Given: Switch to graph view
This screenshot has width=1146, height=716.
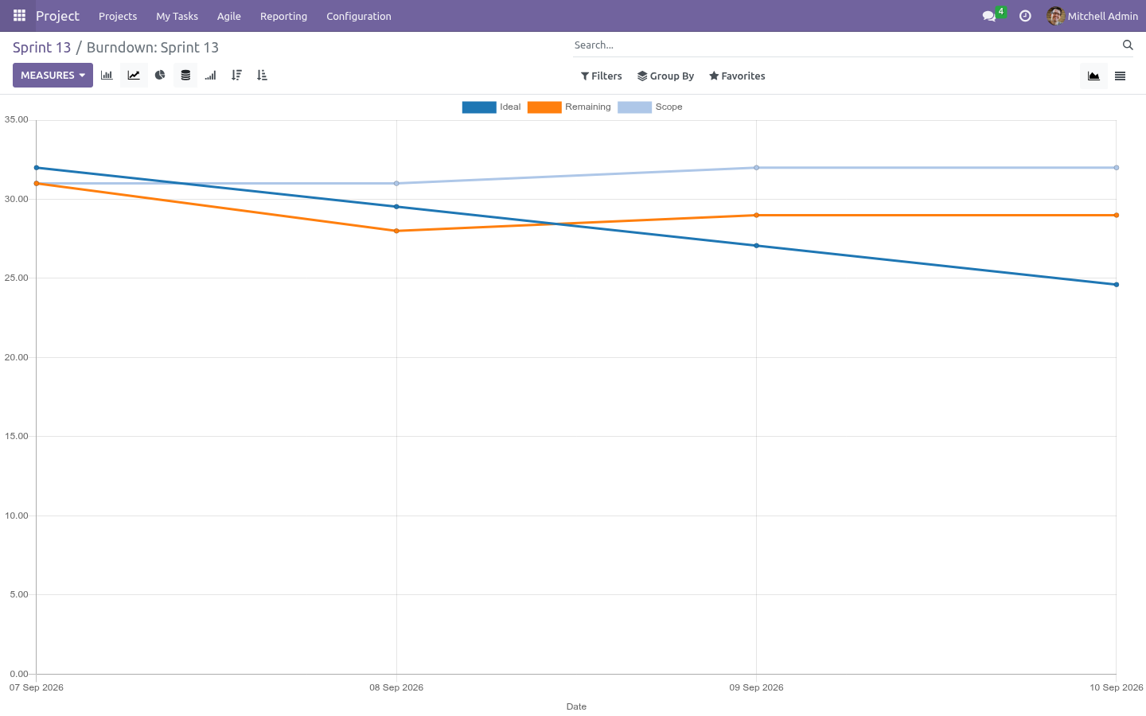Looking at the screenshot, I should pyautogui.click(x=1093, y=76).
